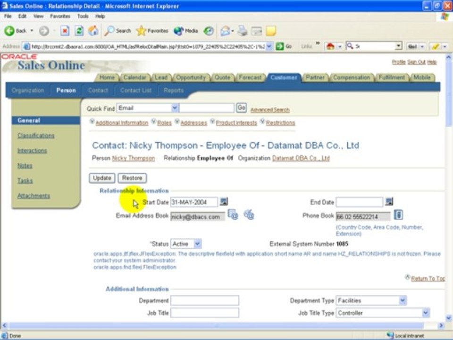
Task: Expand the Quick Find Email dropdown
Action: click(x=175, y=108)
